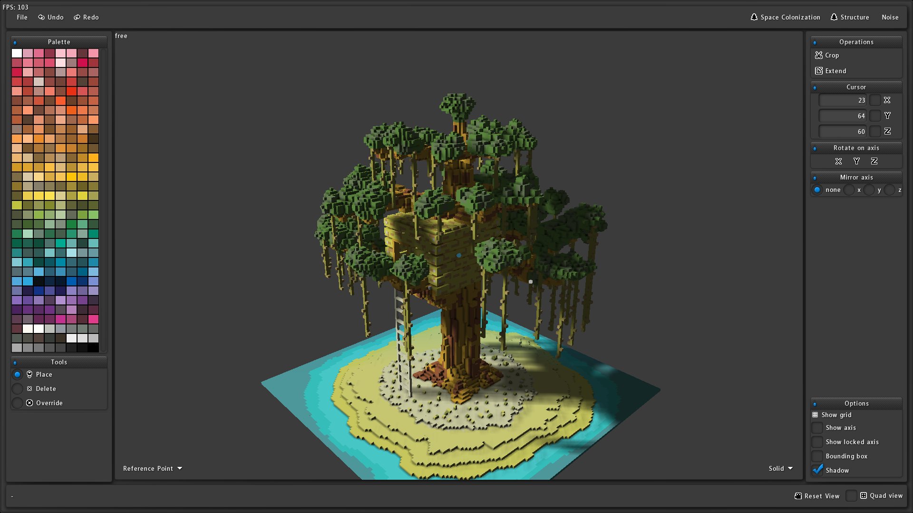Image resolution: width=913 pixels, height=513 pixels.
Task: Pick the white color swatch in Palette
Action: click(17, 53)
